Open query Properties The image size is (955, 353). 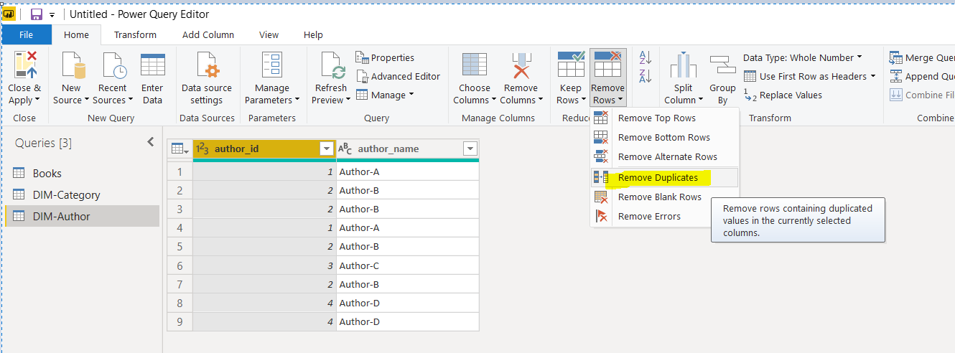click(386, 57)
